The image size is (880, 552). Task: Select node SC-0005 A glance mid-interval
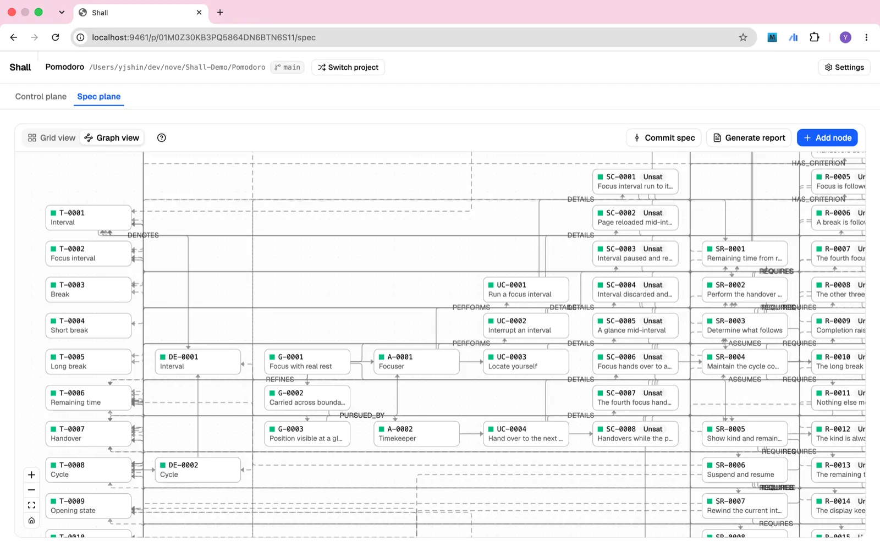point(636,325)
